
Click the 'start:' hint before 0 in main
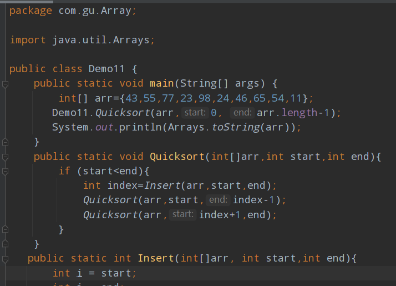[195, 113]
